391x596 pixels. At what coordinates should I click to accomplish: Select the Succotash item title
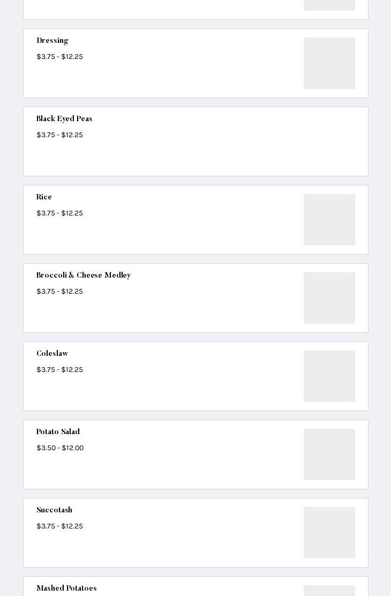(54, 510)
